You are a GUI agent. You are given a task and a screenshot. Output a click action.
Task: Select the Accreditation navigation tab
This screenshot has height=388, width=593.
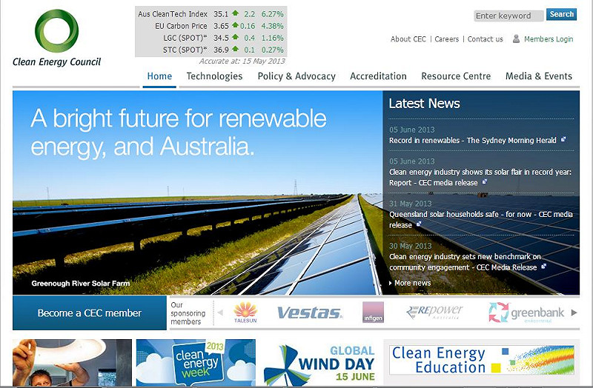378,76
